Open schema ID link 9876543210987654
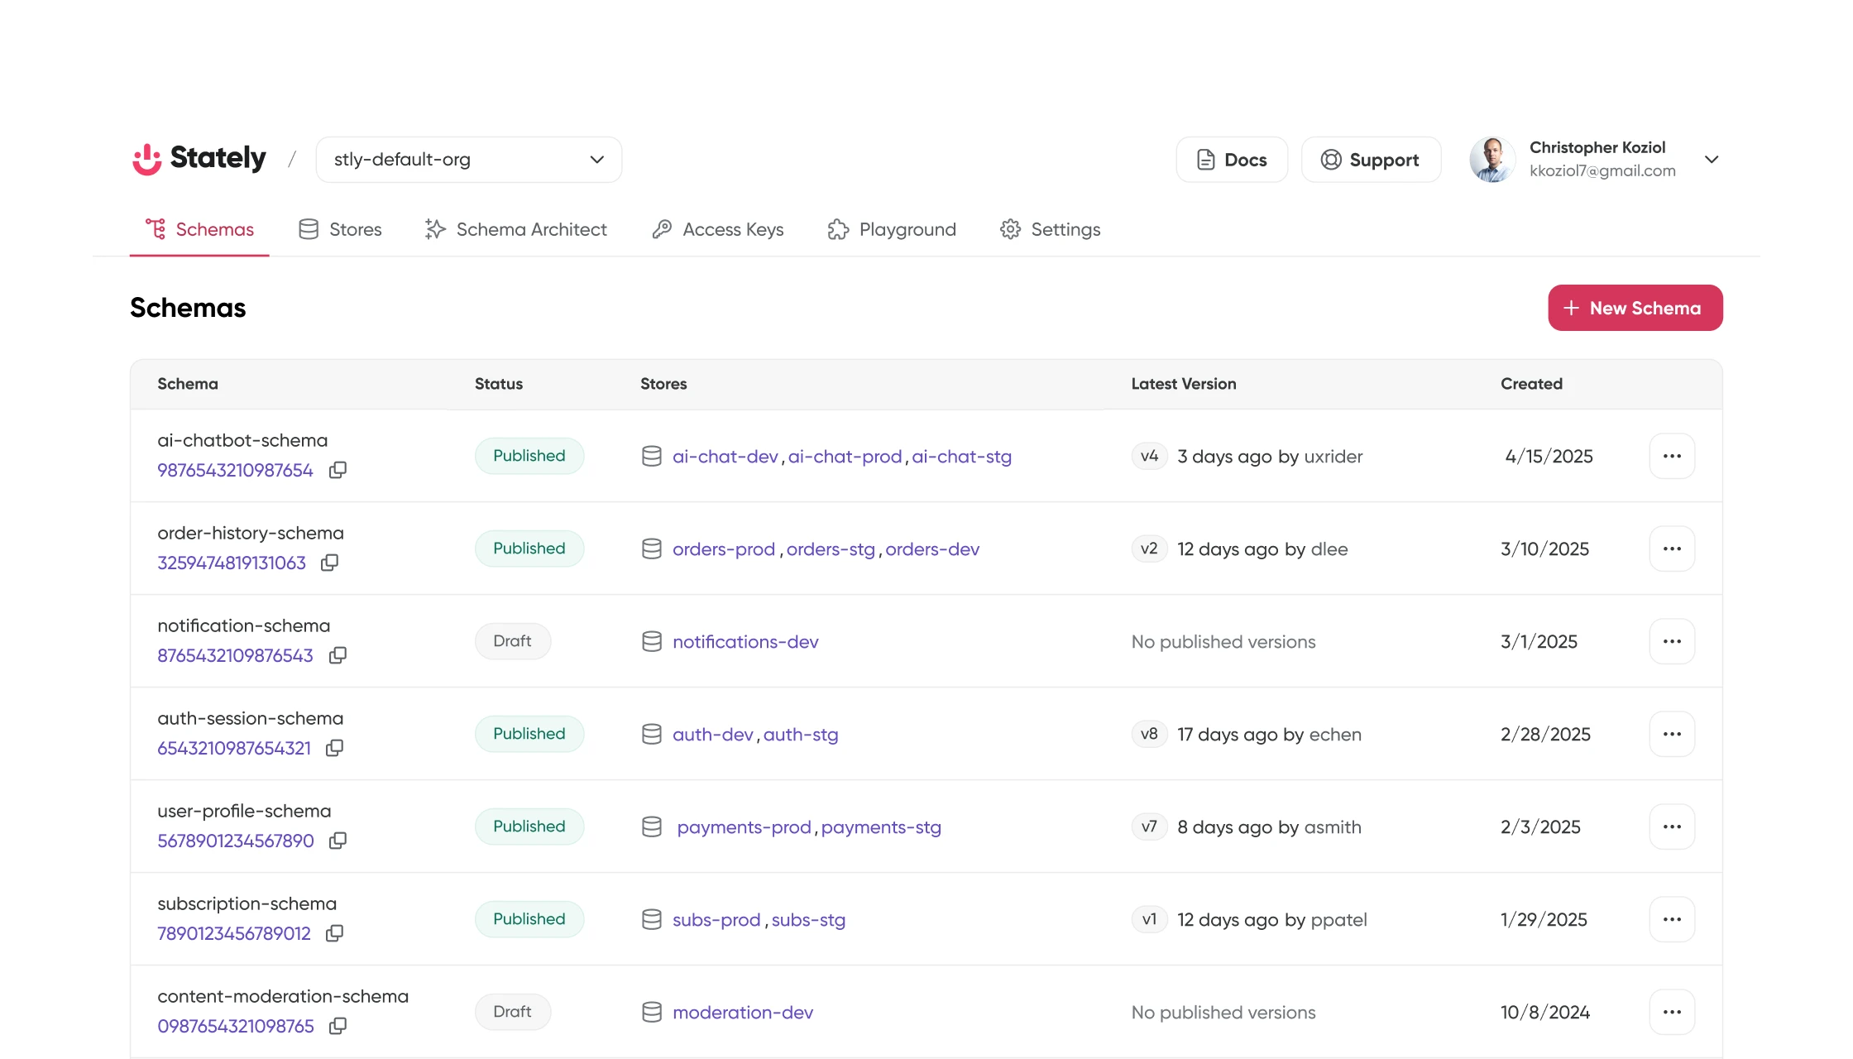The width and height of the screenshot is (1853, 1059). tap(235, 470)
